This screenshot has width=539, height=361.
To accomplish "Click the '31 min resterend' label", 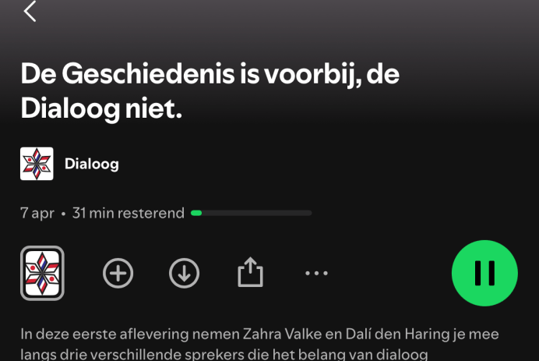I will pyautogui.click(x=129, y=213).
